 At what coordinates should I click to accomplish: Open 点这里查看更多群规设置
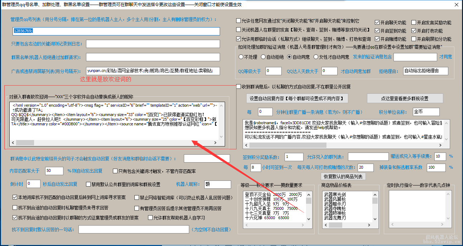tap(405, 98)
